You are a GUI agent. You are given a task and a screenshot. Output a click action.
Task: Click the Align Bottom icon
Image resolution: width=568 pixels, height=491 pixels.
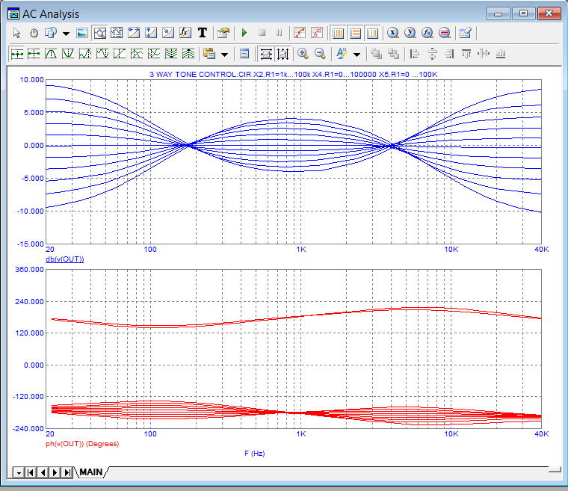point(501,54)
